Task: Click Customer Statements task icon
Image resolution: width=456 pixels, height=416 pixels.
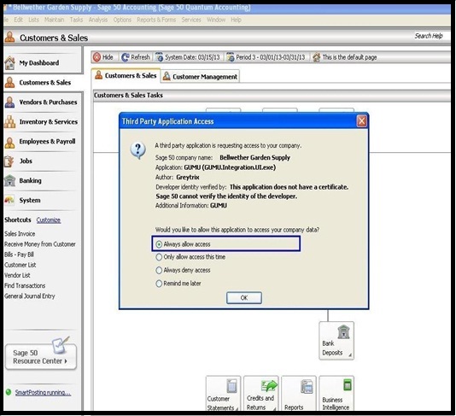Action: (231, 386)
